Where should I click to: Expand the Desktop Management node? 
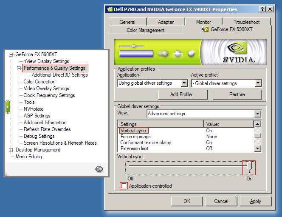click(x=11, y=150)
